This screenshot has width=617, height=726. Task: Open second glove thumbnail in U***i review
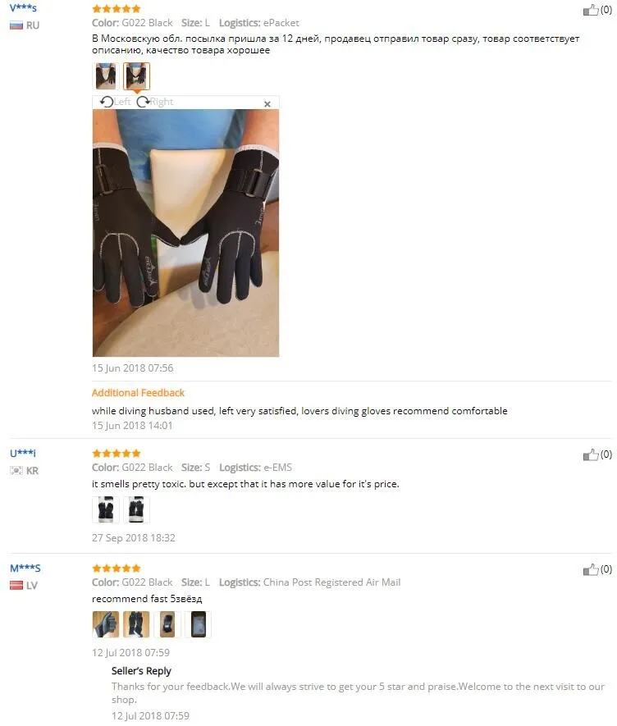pos(137,509)
